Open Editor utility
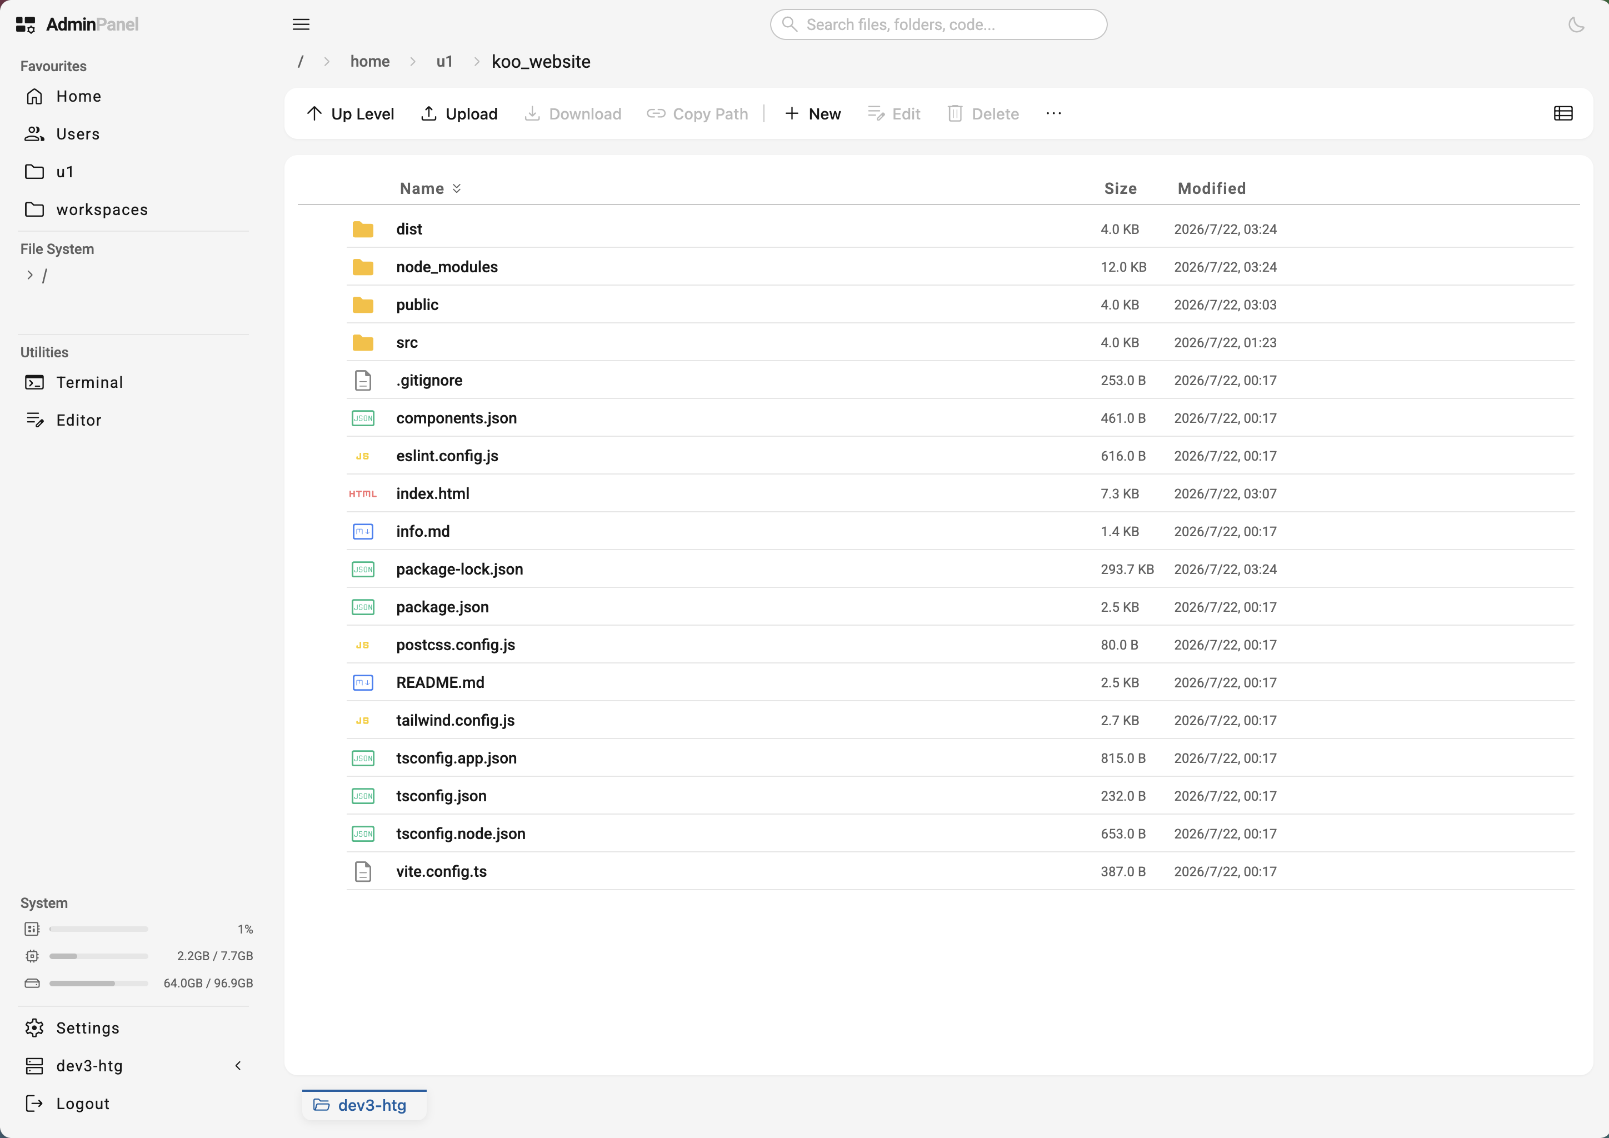This screenshot has height=1138, width=1609. click(x=133, y=420)
